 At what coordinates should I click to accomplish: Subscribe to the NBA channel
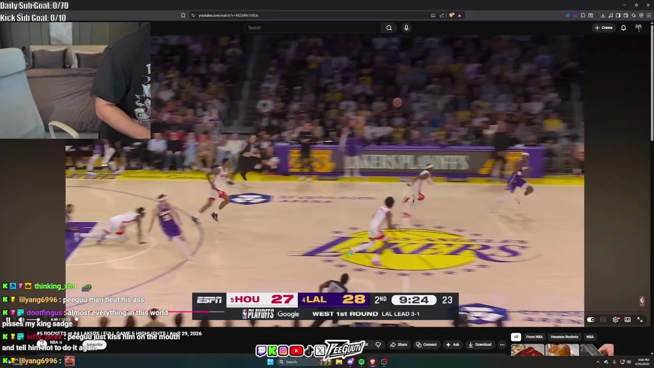point(95,344)
